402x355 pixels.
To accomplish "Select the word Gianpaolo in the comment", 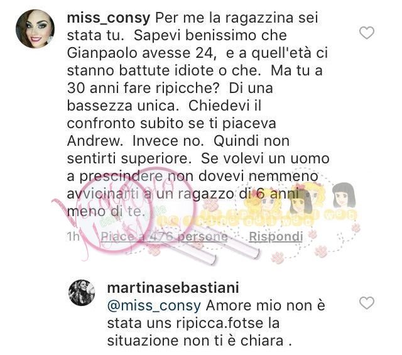I will point(102,53).
